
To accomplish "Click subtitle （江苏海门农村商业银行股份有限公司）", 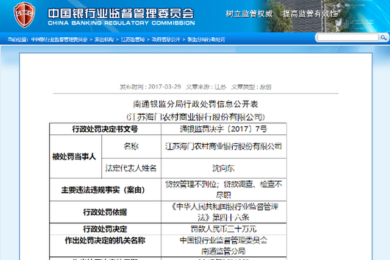I will 196,117.
